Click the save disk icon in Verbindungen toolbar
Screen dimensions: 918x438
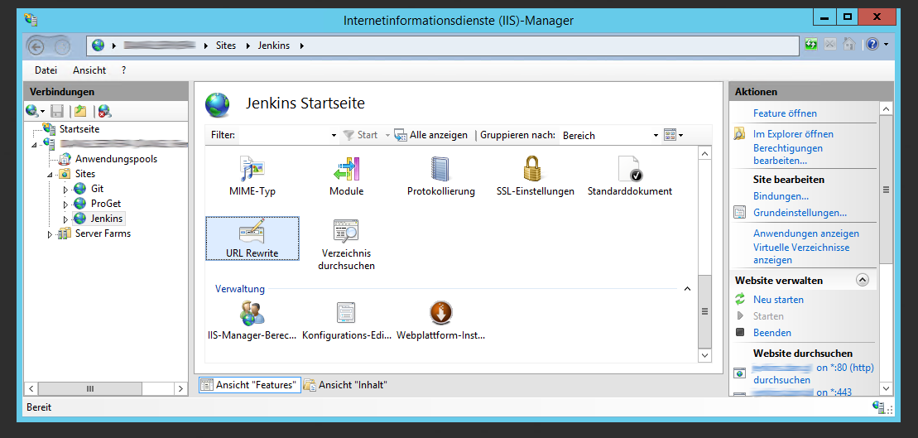coord(57,111)
